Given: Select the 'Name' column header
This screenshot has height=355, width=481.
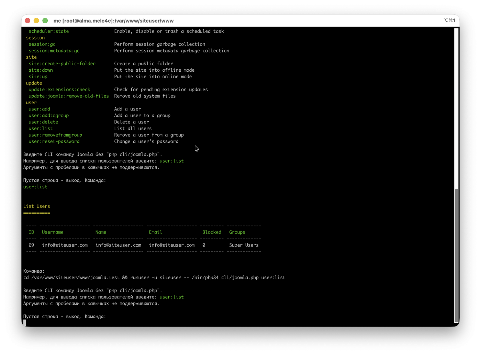Looking at the screenshot, I should click(x=101, y=233).
